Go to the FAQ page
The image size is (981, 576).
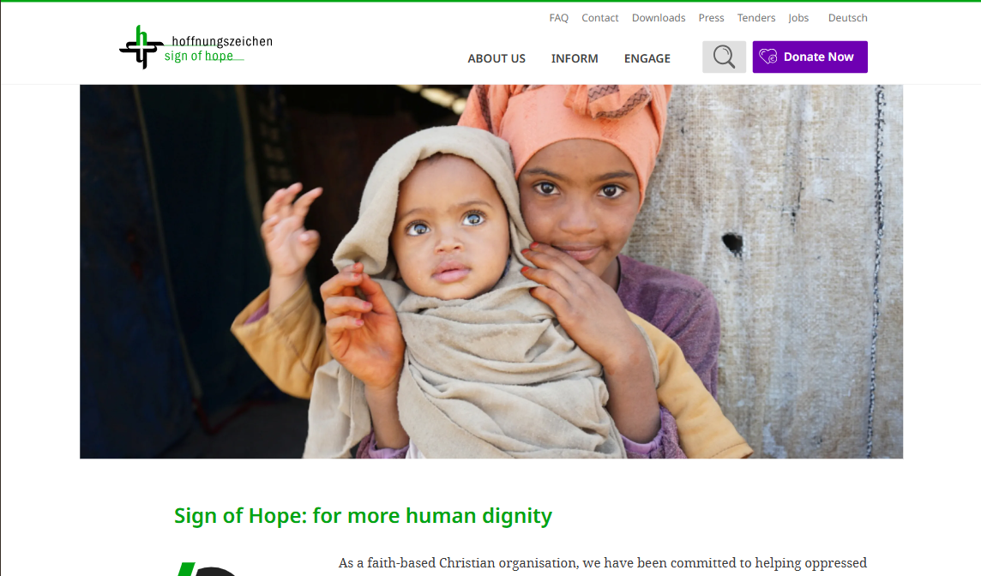pos(559,17)
